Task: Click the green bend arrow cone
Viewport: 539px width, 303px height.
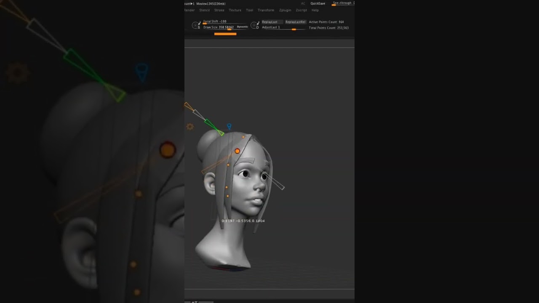Action: (213, 126)
